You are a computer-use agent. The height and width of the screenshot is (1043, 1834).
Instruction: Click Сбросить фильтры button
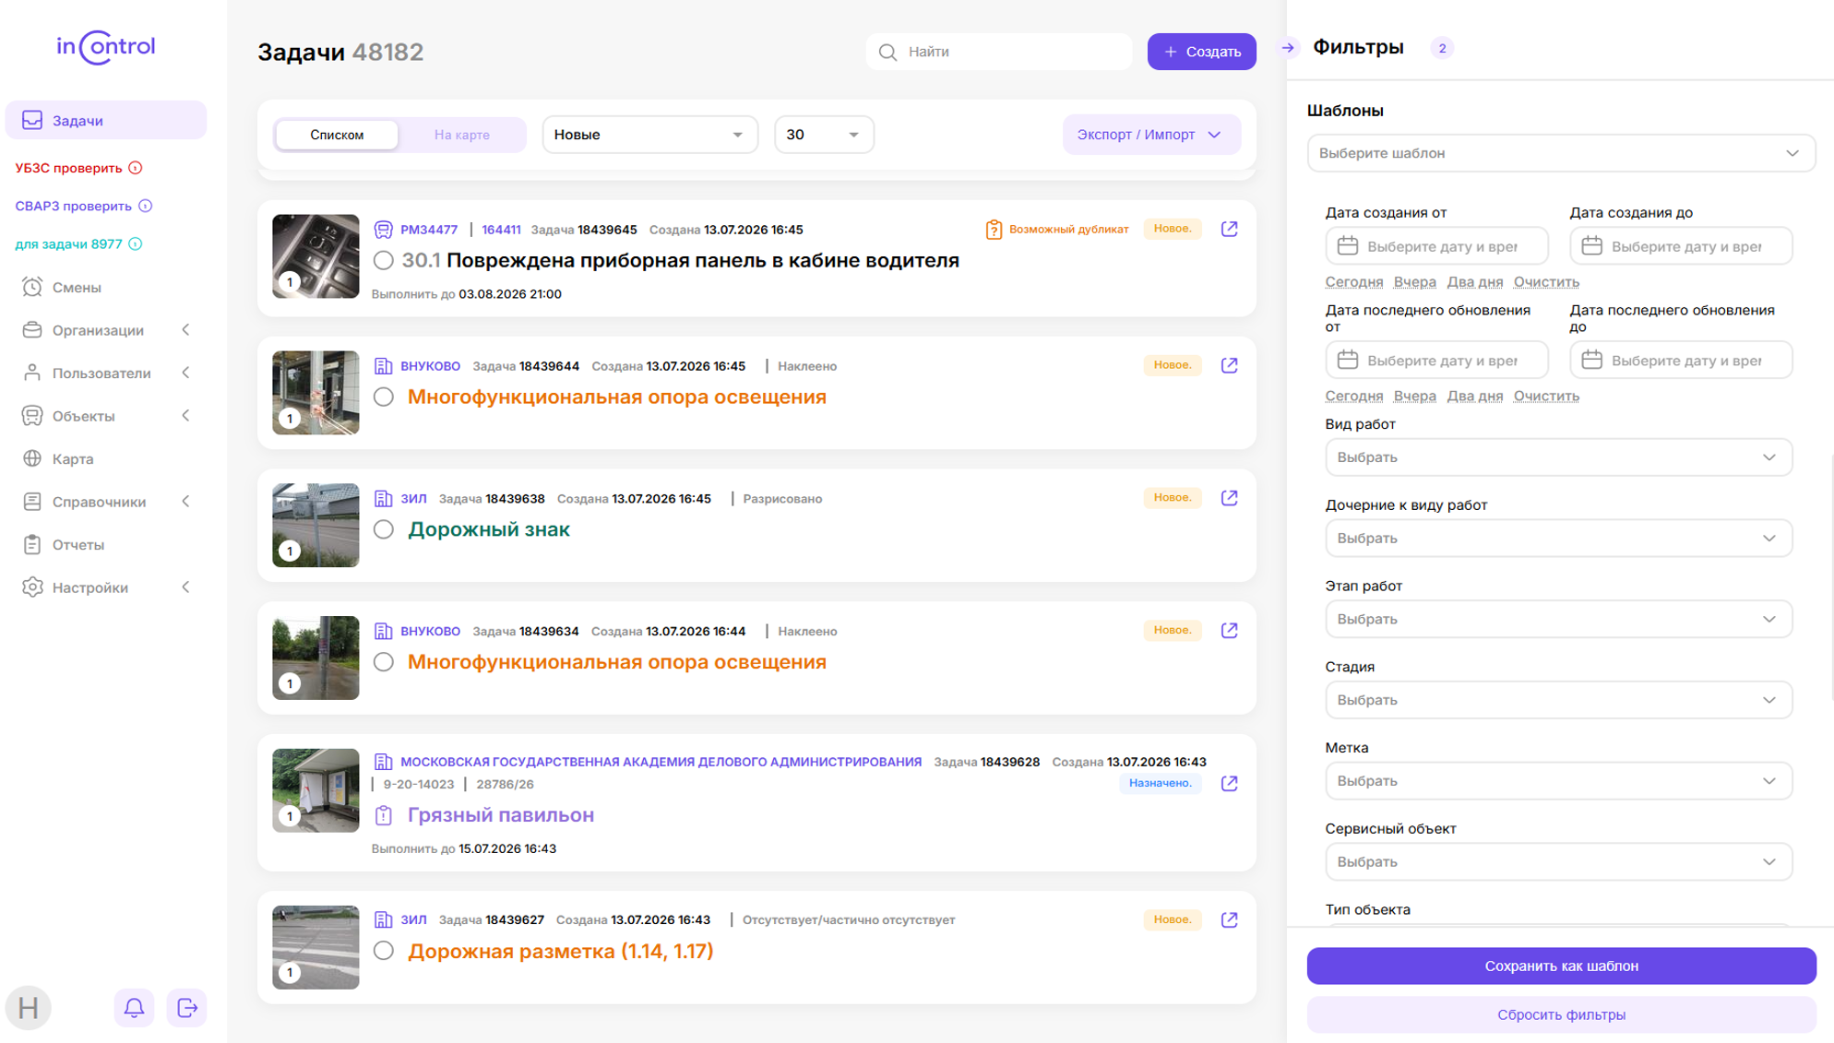pyautogui.click(x=1561, y=1014)
